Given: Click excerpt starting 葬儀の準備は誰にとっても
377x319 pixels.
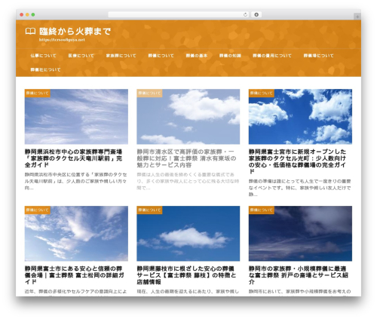Looking at the screenshot, I should point(300,188).
